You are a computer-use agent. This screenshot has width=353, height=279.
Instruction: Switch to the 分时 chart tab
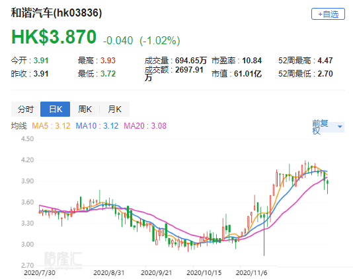[26, 109]
